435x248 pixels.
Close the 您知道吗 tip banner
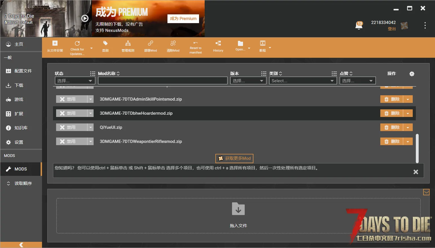click(x=416, y=172)
